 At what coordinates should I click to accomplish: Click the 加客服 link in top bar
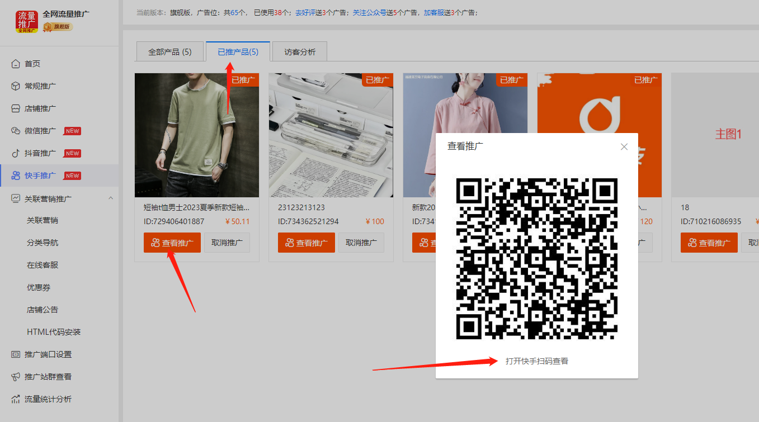[433, 12]
